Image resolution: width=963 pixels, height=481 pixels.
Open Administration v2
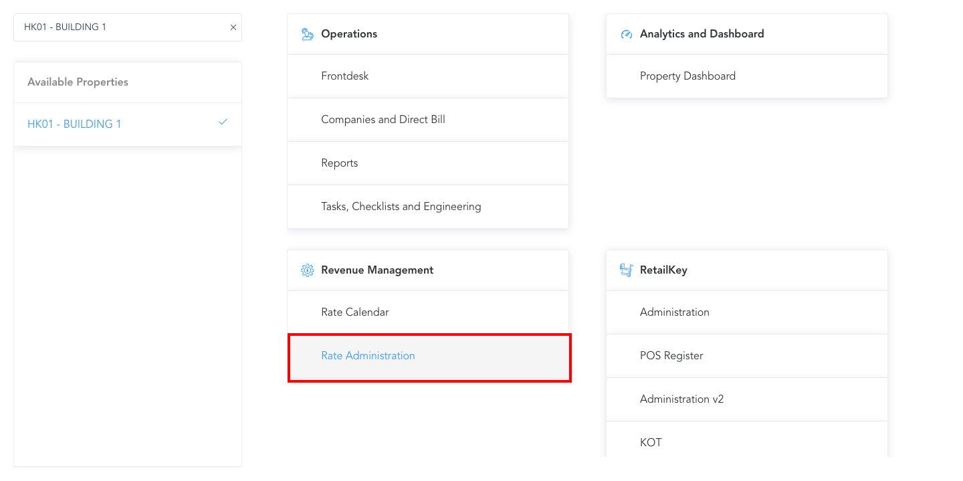(682, 399)
